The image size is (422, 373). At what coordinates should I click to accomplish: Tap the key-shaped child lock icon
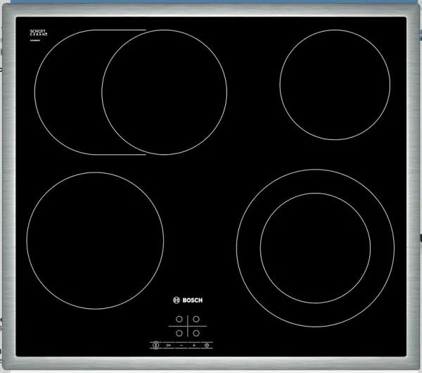coord(169,346)
